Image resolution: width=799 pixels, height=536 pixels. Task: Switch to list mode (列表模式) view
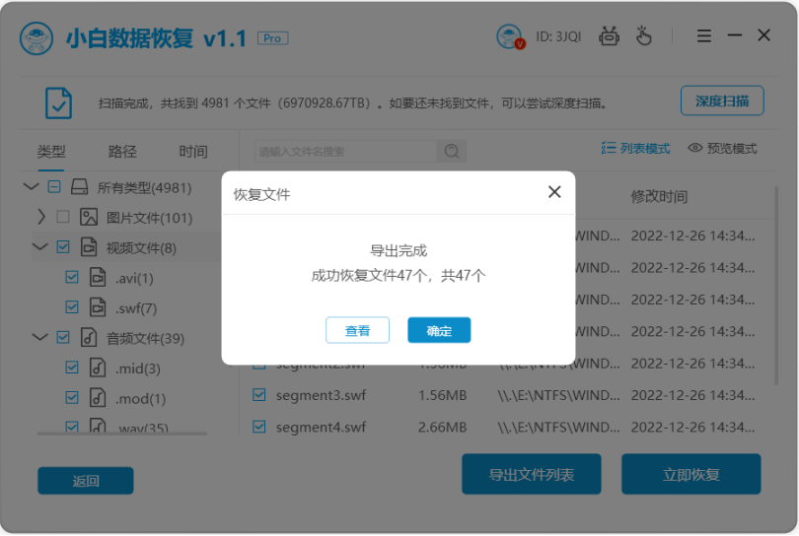click(635, 149)
